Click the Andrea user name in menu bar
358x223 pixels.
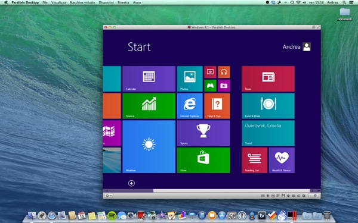point(332,2)
